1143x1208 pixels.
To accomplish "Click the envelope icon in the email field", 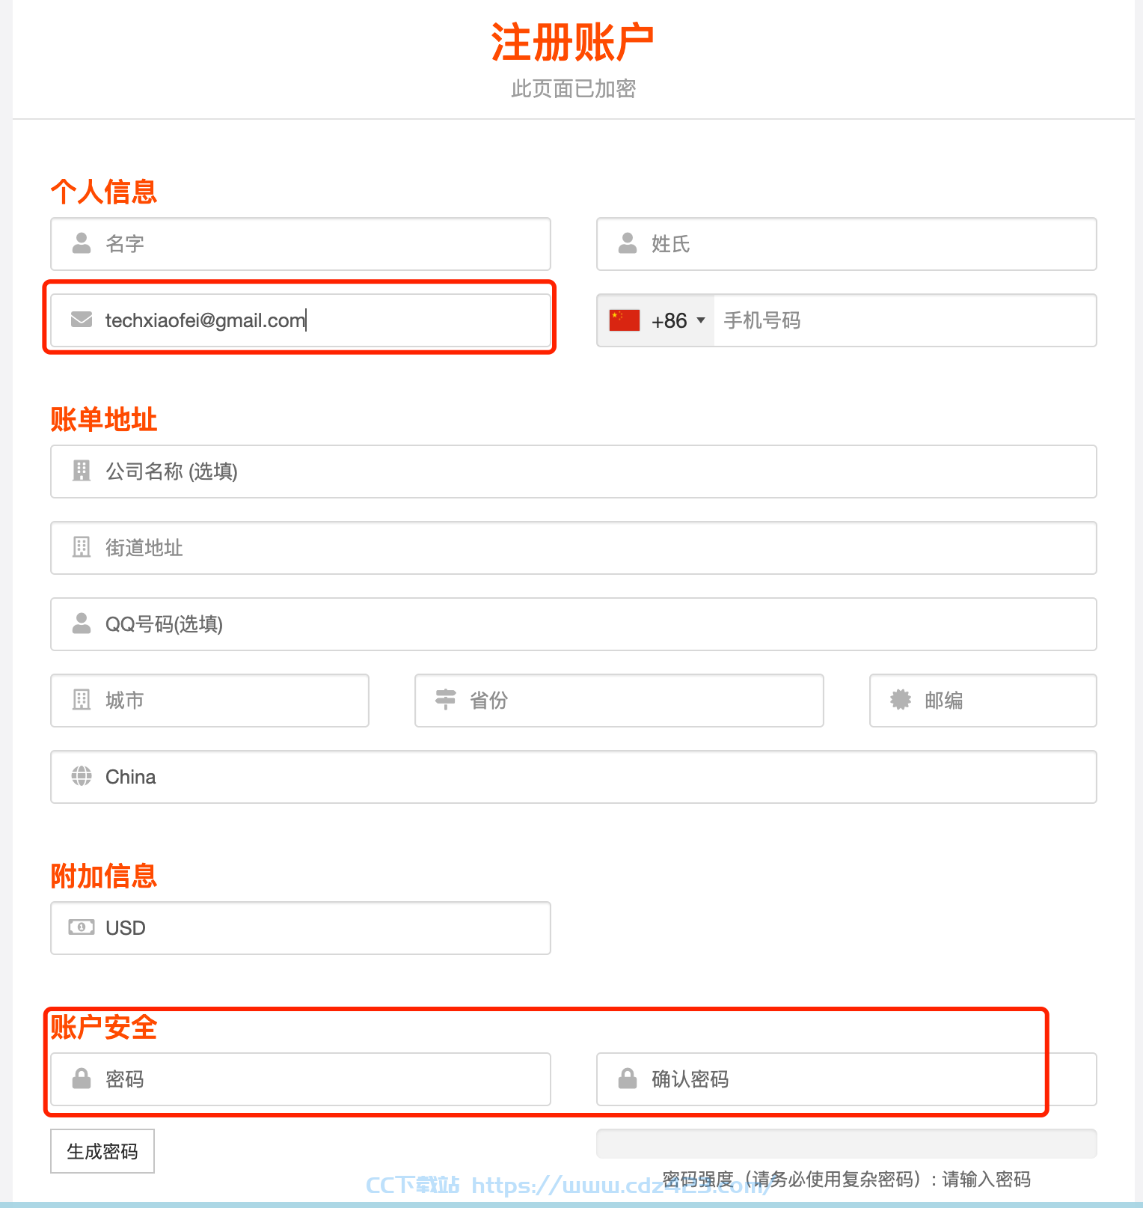I will coord(82,320).
